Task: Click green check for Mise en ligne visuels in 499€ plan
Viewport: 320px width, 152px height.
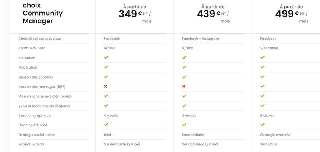Action: pos(262,96)
